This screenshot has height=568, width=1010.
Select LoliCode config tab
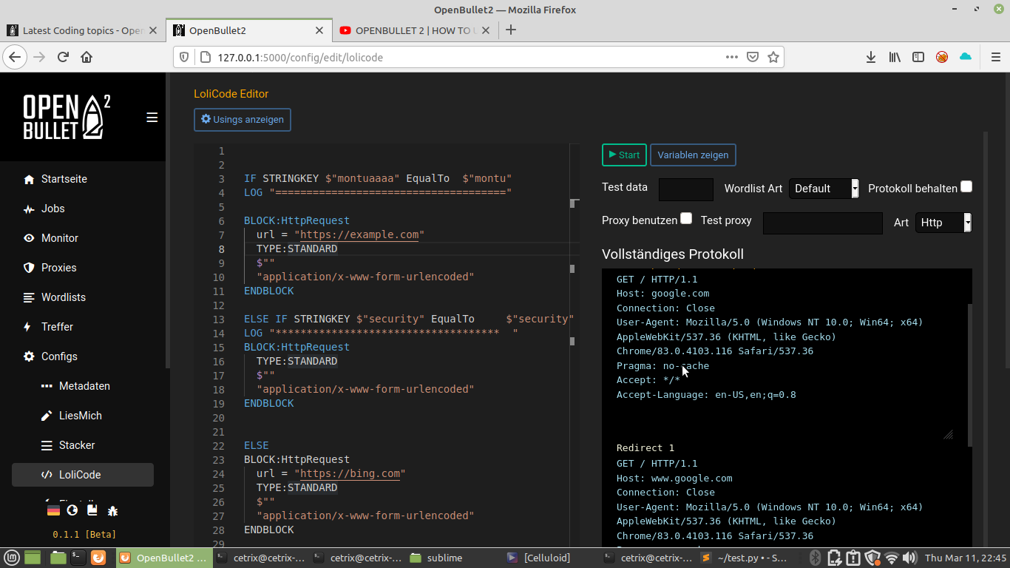[x=83, y=475]
